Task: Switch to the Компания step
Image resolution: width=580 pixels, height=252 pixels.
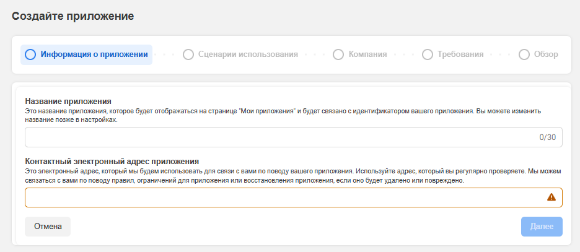Action: tap(367, 54)
